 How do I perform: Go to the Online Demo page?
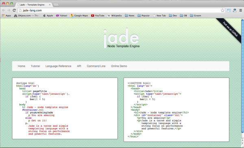click(119, 66)
